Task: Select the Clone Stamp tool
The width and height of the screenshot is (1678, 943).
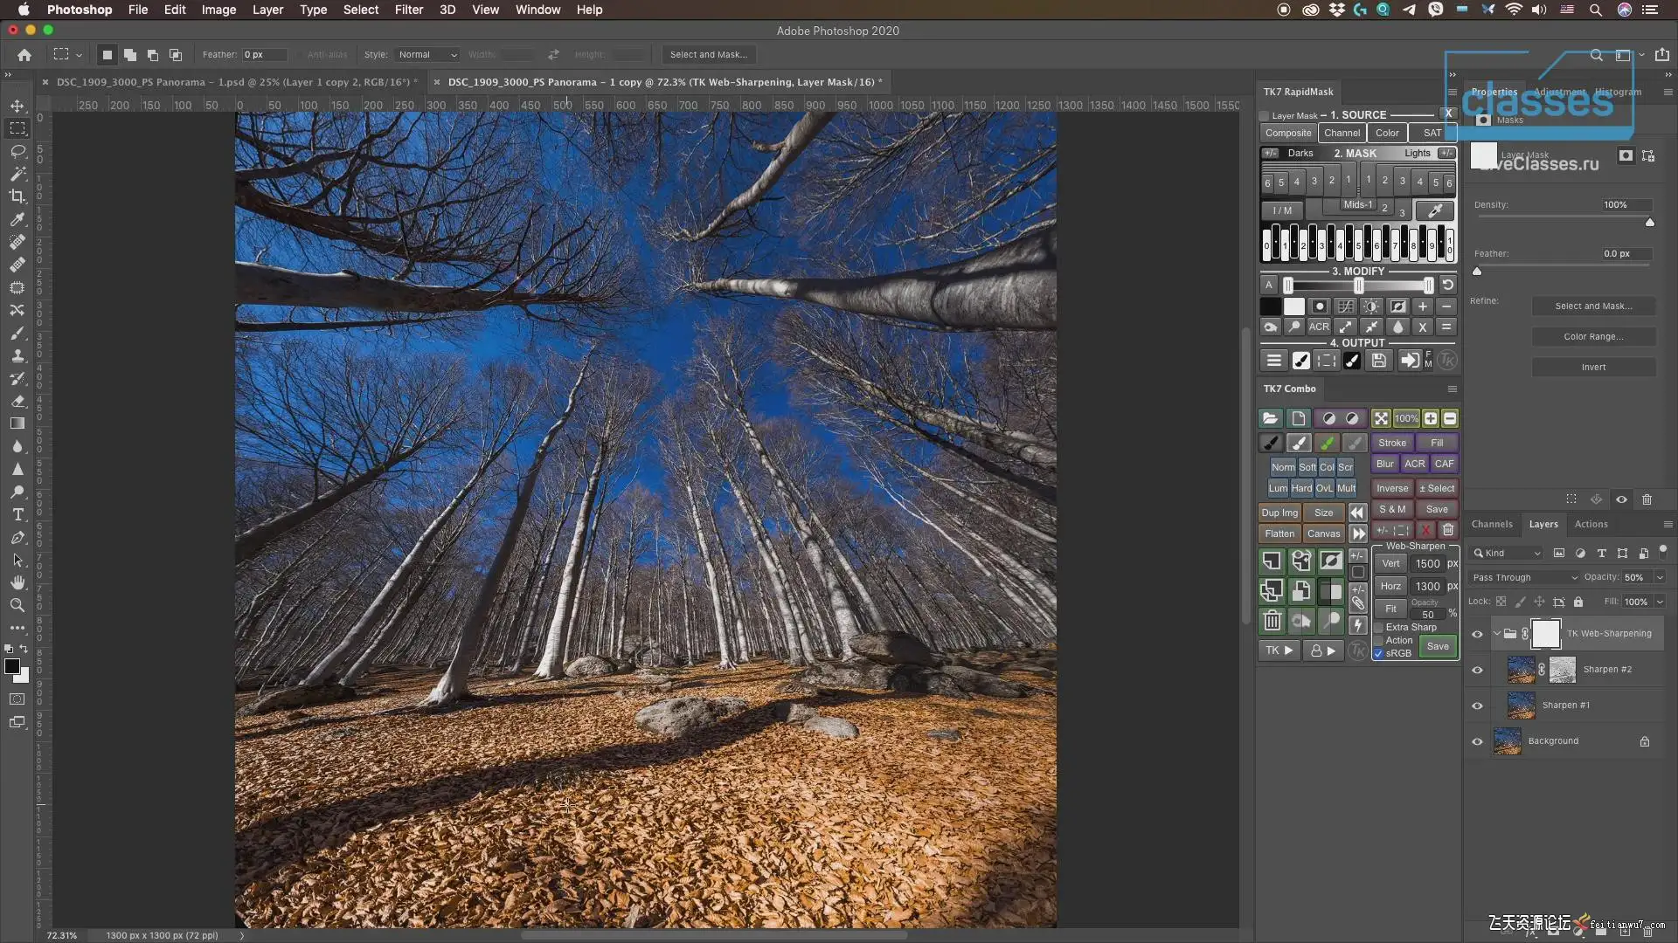Action: coord(17,355)
